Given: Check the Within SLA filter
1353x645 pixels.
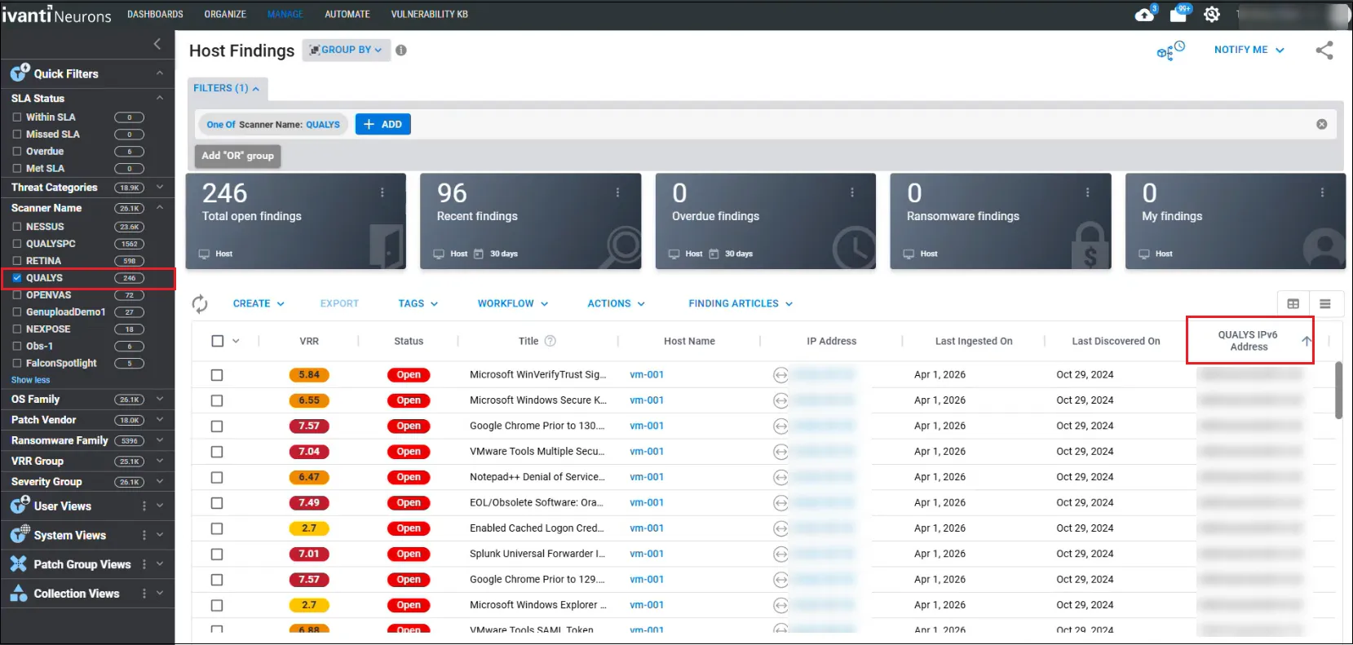Looking at the screenshot, I should (17, 117).
